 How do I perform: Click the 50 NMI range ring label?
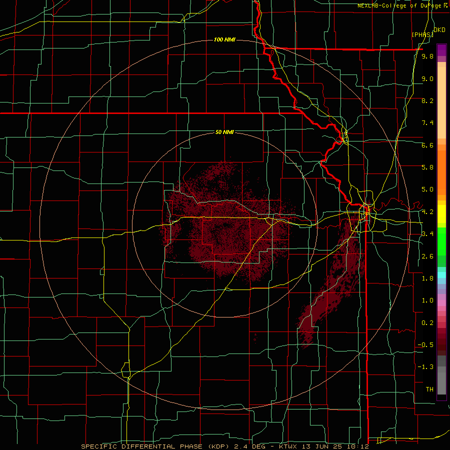224,132
